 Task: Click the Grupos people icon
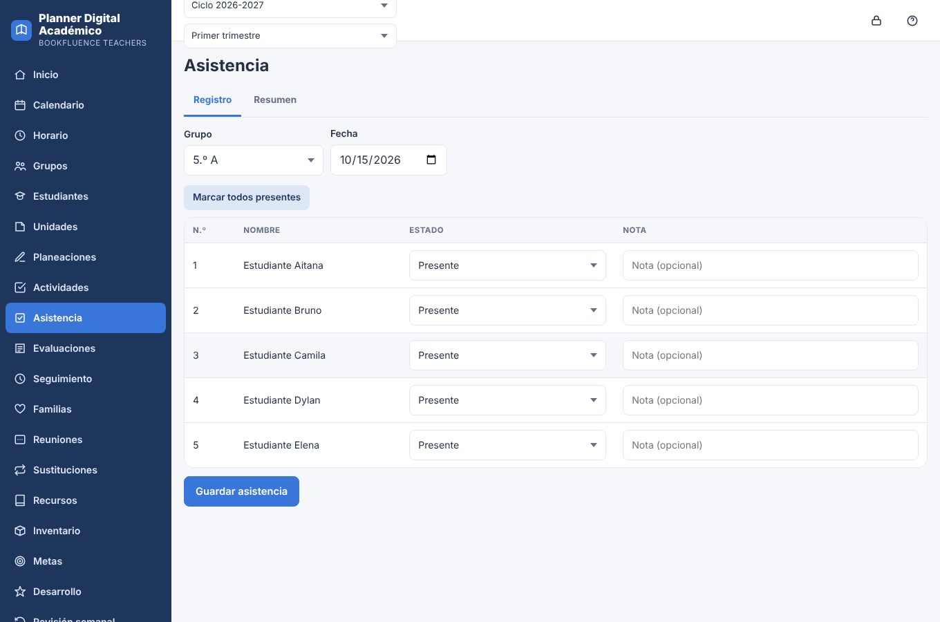[20, 166]
